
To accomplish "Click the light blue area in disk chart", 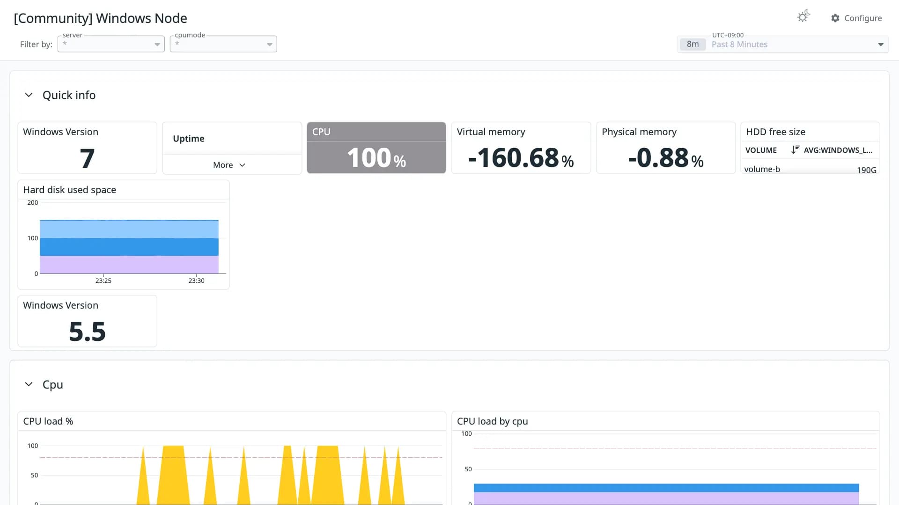I will pyautogui.click(x=129, y=229).
